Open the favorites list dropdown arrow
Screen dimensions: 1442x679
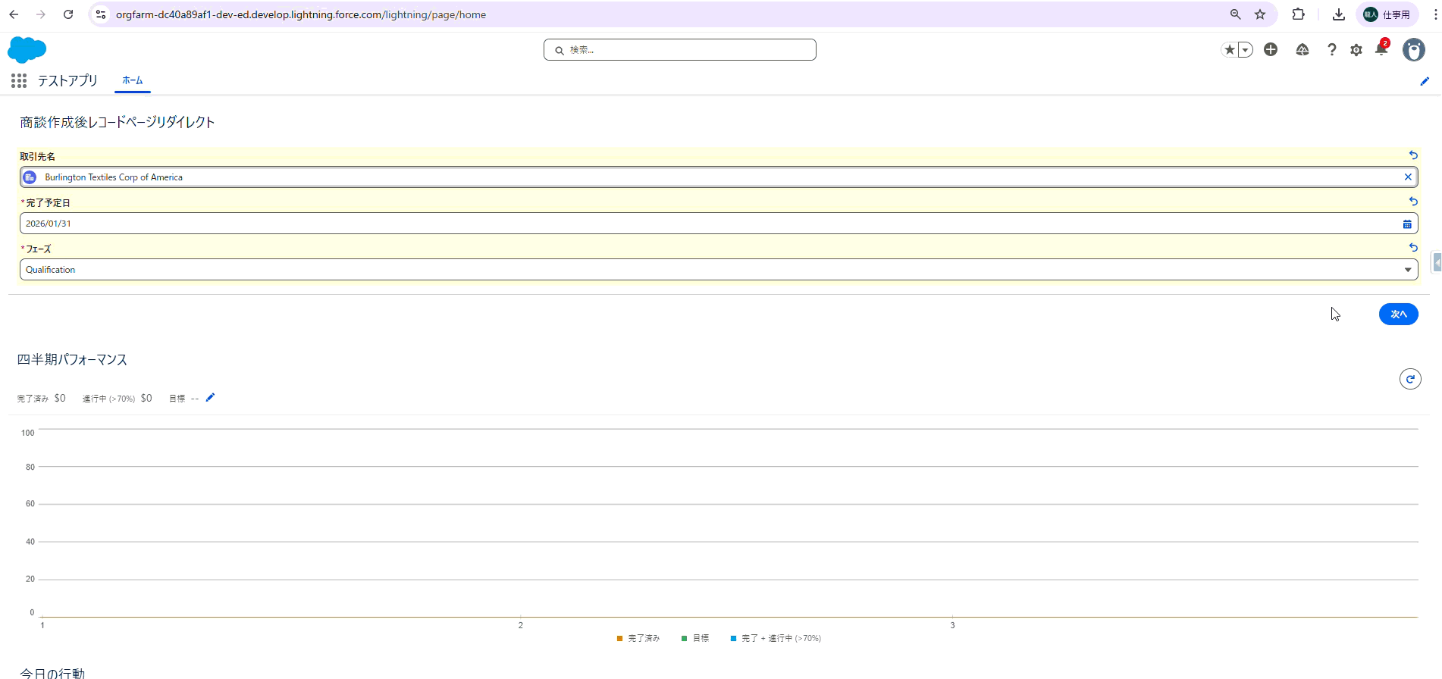(1245, 50)
